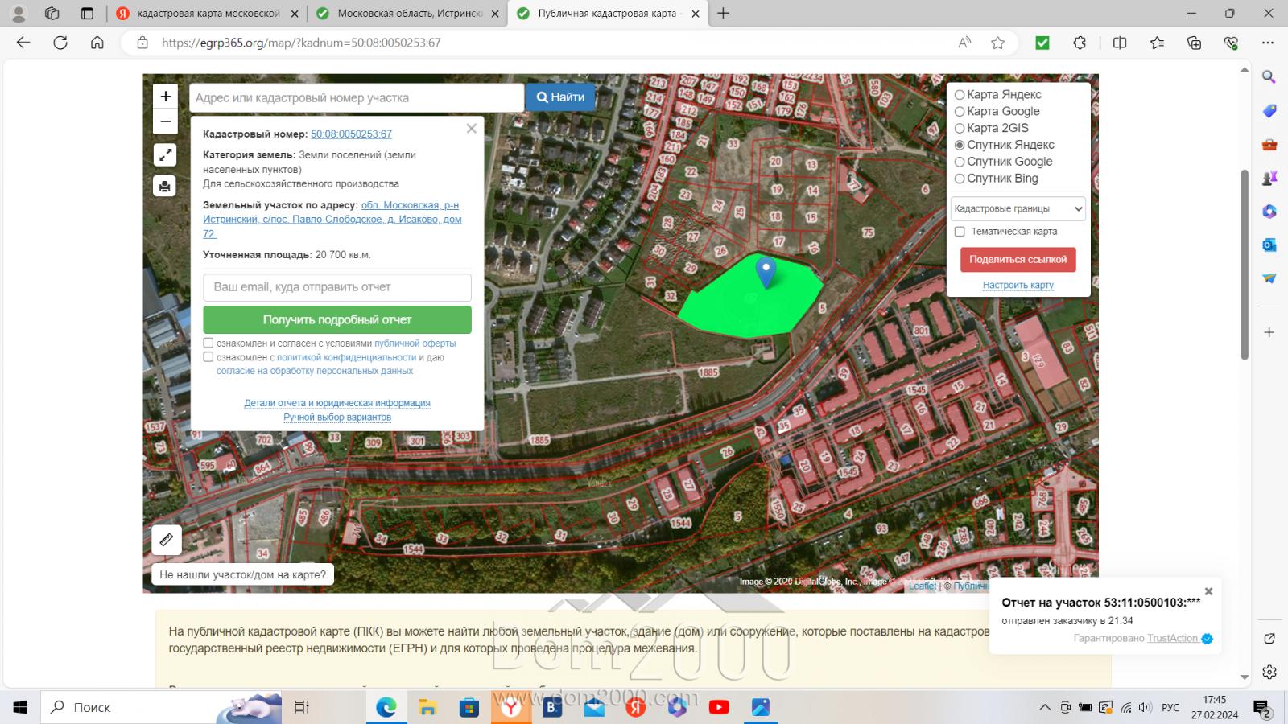Select Карта Google map layer
This screenshot has width=1288, height=724.
[960, 112]
